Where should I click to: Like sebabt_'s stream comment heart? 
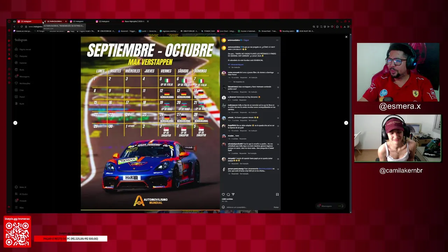pyautogui.click(x=278, y=118)
